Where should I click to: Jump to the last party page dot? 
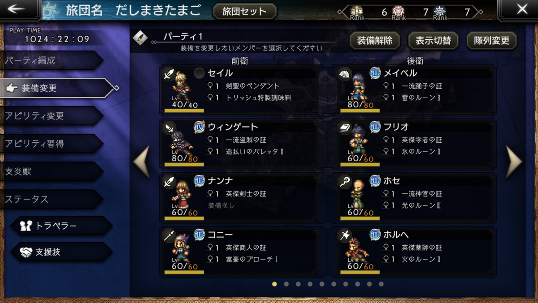pos(381,284)
